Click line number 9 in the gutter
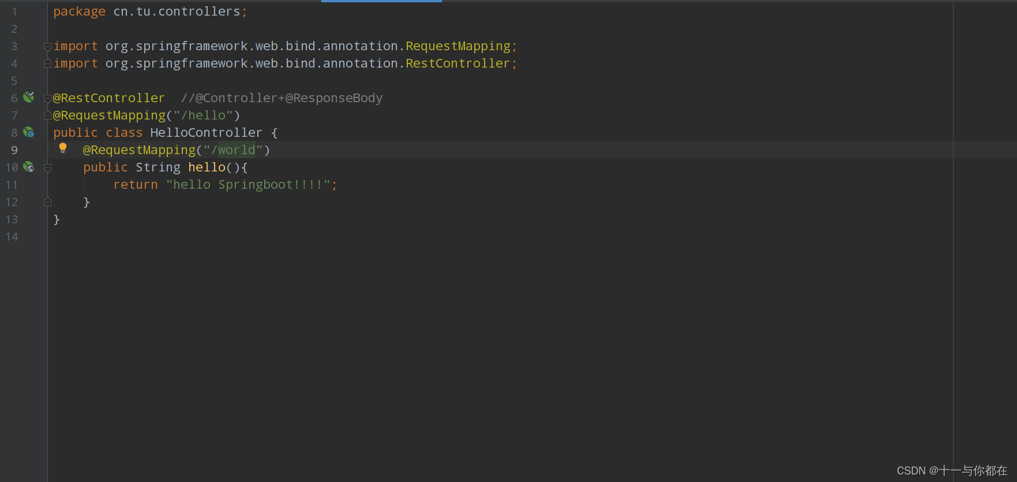Image resolution: width=1017 pixels, height=482 pixels. coord(14,150)
